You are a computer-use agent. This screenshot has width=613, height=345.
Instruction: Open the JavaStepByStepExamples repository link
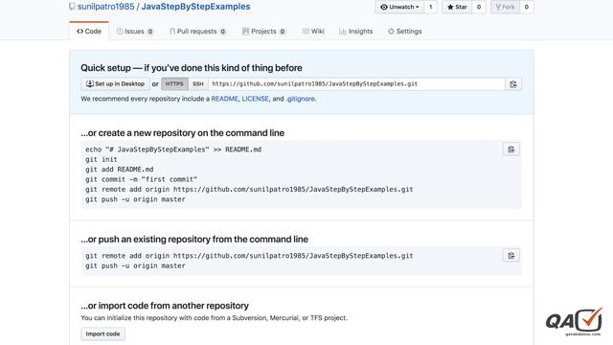tap(195, 7)
